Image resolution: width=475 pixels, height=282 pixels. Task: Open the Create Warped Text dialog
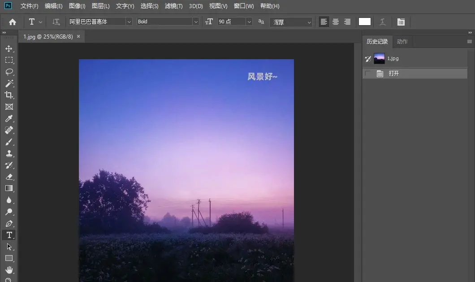click(383, 21)
